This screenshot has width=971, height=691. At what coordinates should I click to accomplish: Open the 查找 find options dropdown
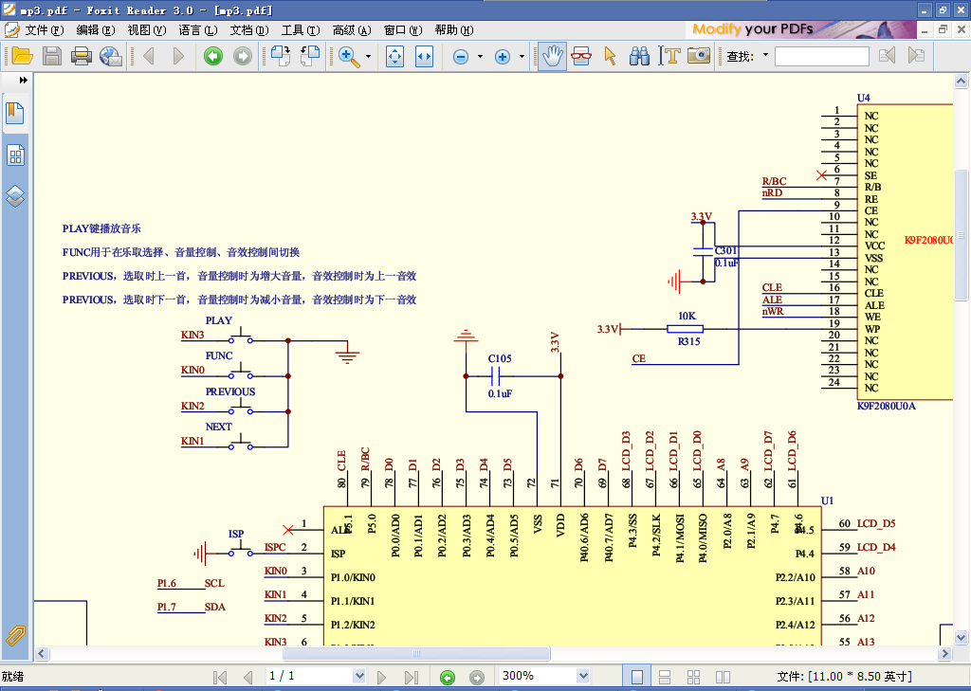pyautogui.click(x=765, y=55)
